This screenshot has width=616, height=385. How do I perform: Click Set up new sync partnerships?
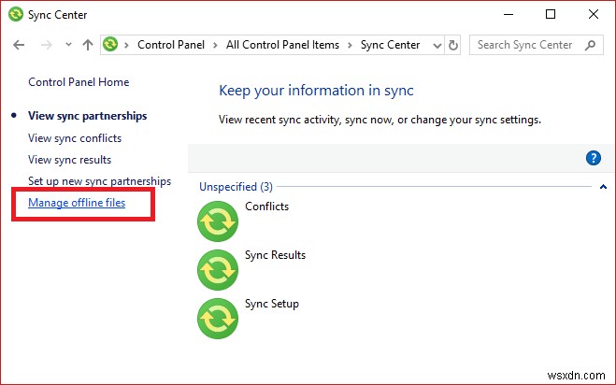[99, 181]
